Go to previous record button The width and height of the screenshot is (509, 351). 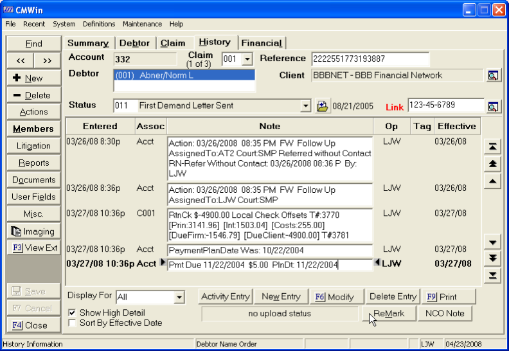(21, 60)
